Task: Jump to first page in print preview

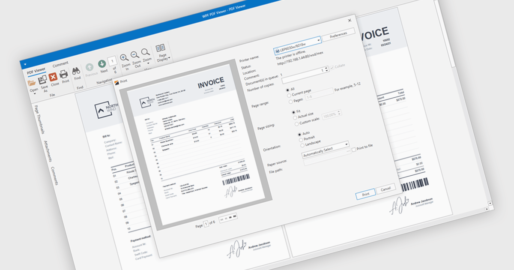Action: click(222, 219)
